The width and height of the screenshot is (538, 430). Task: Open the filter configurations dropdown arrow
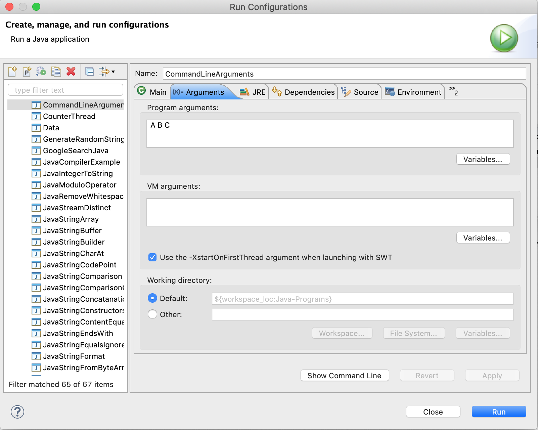[x=113, y=72]
